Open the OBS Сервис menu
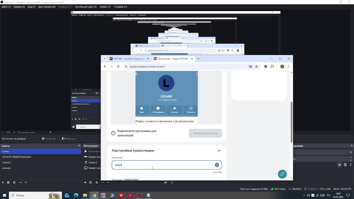354x199 pixels. point(105,7)
